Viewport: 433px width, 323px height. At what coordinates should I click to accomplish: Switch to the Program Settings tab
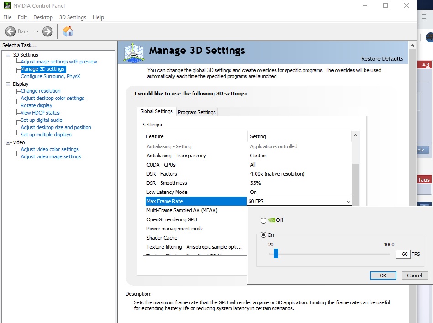[x=197, y=112]
